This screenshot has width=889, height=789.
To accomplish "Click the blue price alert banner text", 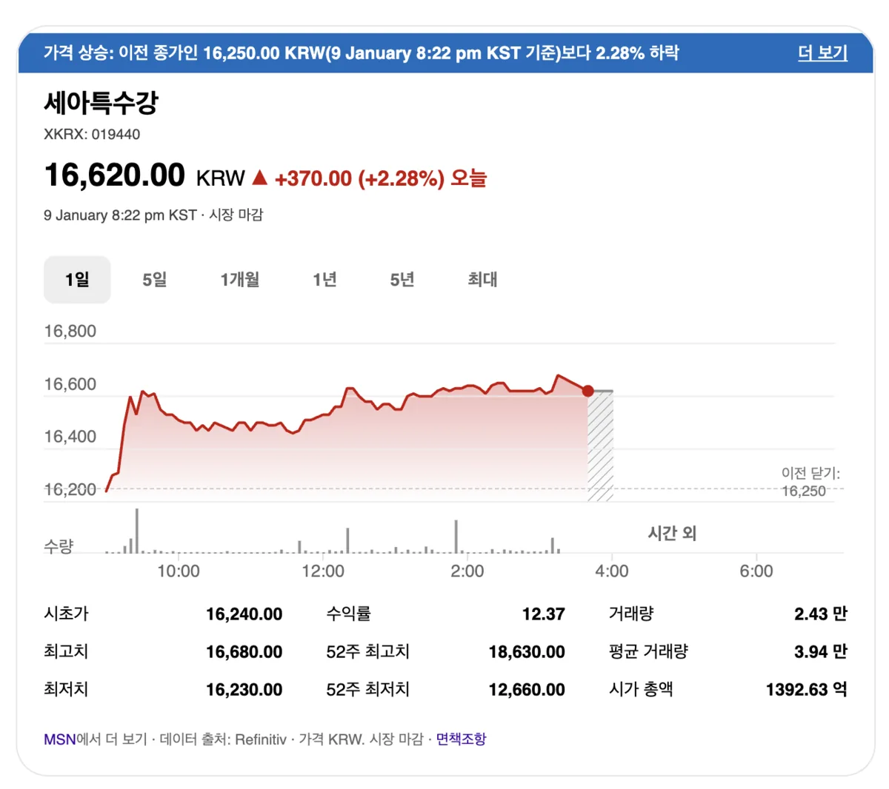I will [x=361, y=53].
